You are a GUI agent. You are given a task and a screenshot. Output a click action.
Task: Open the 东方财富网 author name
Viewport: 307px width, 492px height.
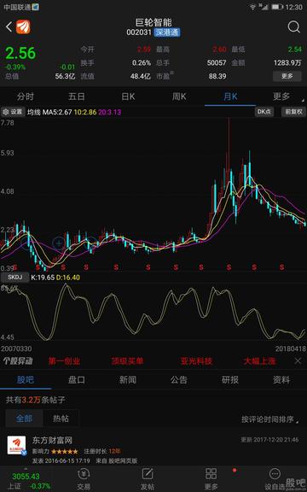[52, 440]
